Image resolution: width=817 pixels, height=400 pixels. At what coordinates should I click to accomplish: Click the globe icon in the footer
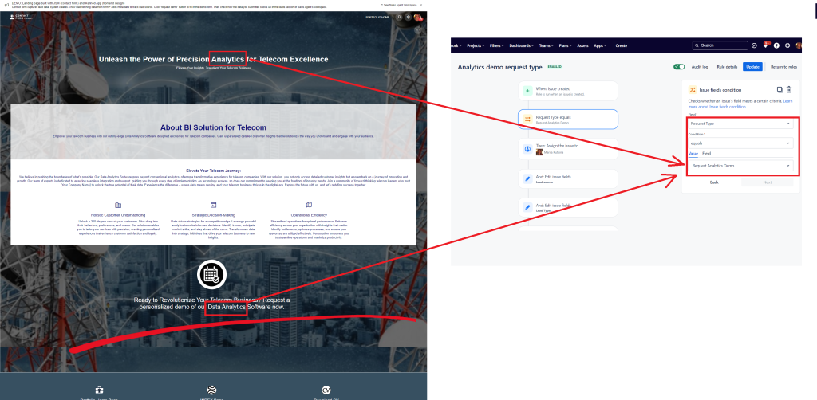coord(211,390)
